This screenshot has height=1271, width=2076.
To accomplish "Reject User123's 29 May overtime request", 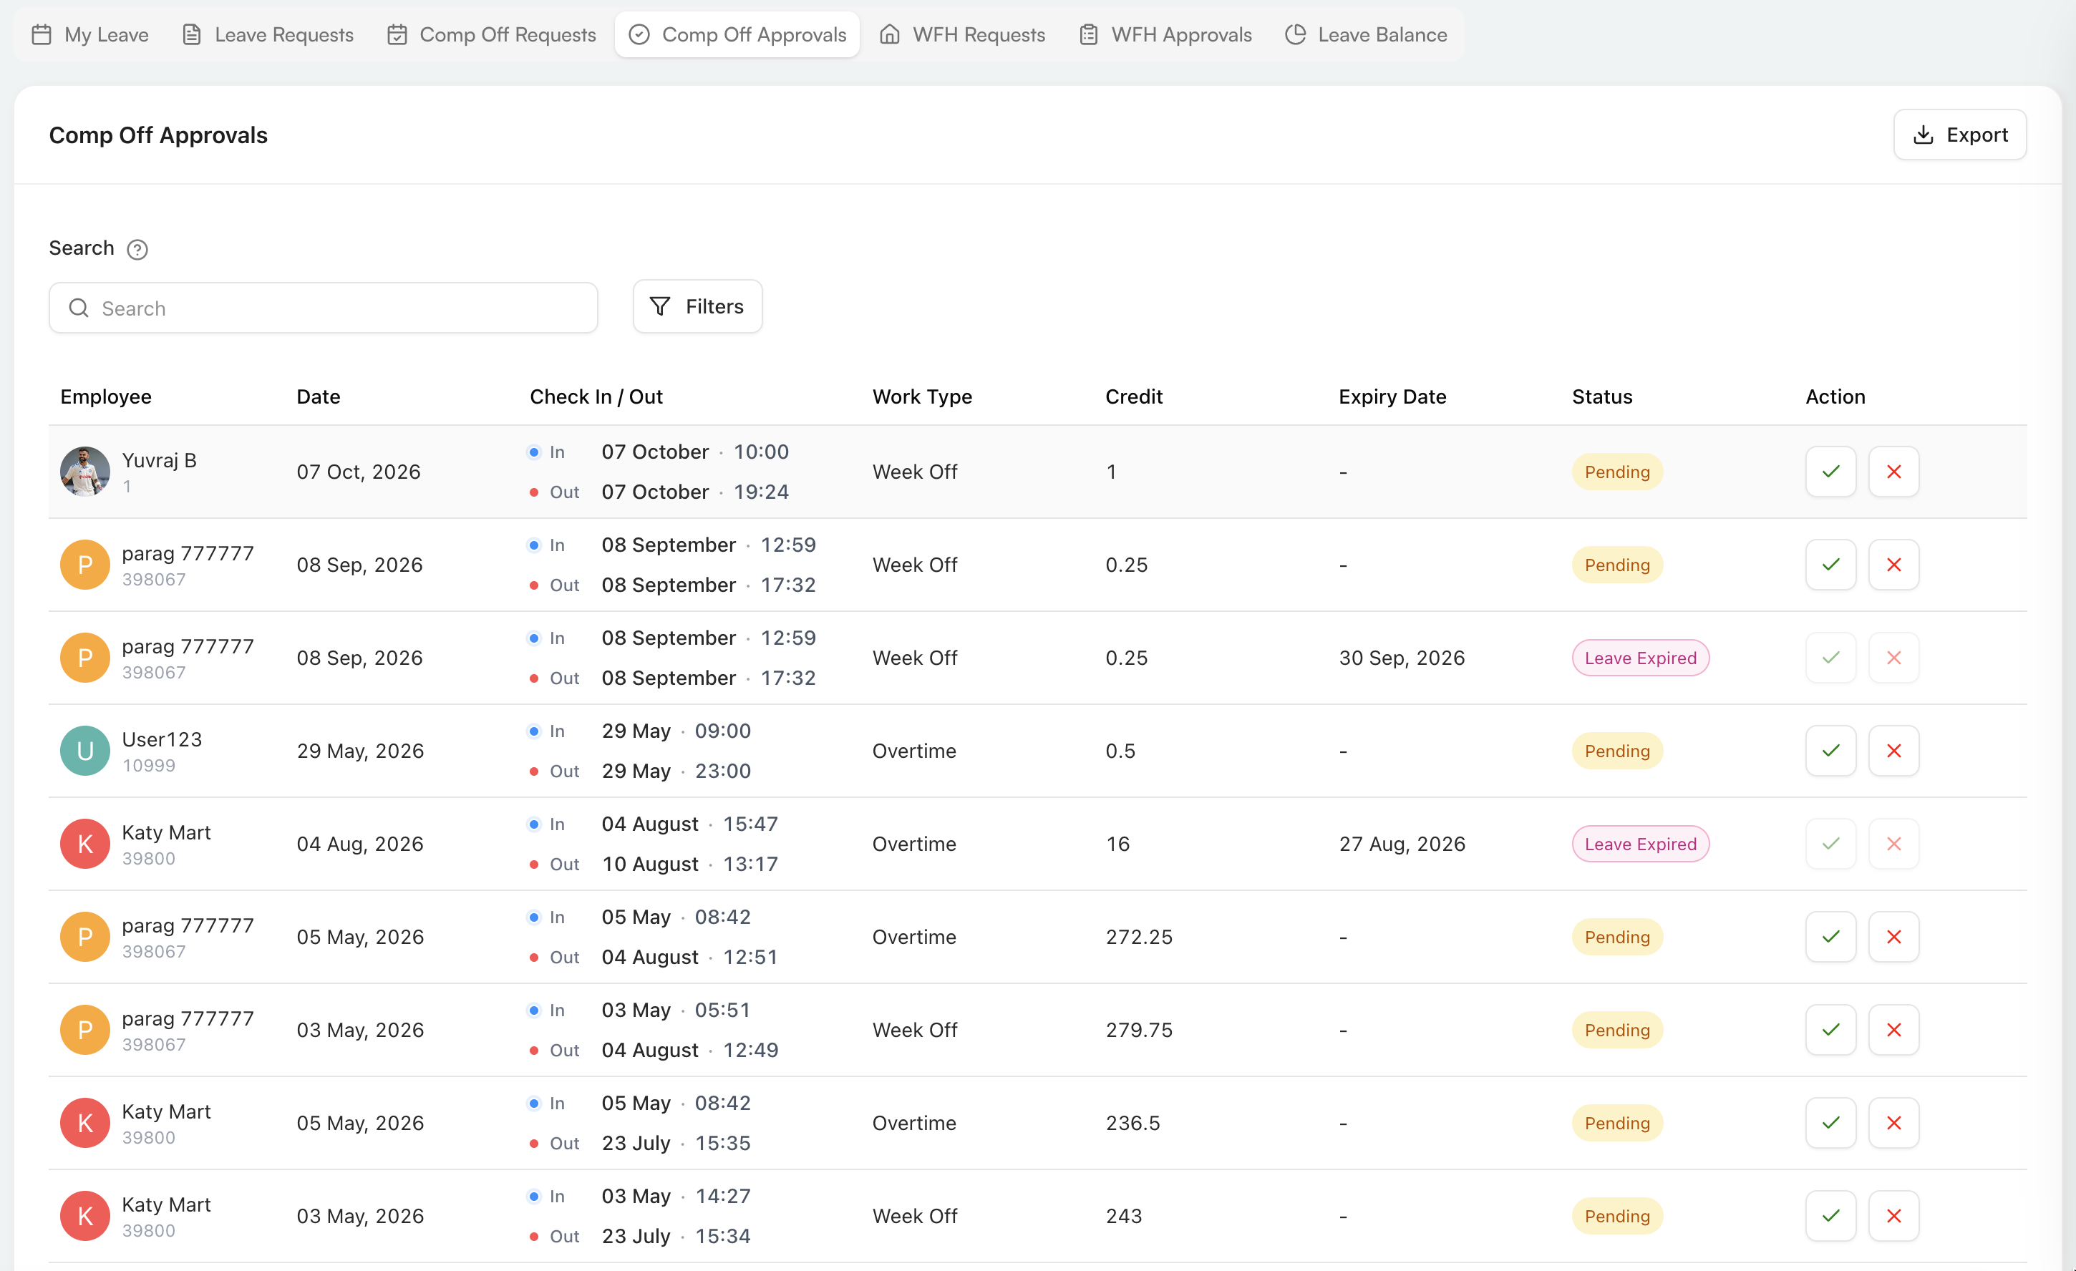I will point(1893,751).
